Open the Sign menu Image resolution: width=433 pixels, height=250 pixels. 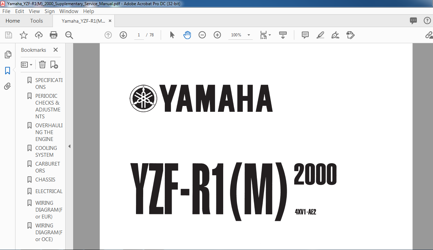point(49,11)
